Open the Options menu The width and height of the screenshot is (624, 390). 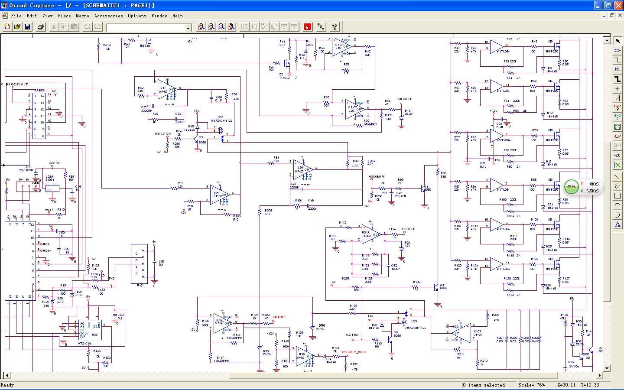point(137,16)
